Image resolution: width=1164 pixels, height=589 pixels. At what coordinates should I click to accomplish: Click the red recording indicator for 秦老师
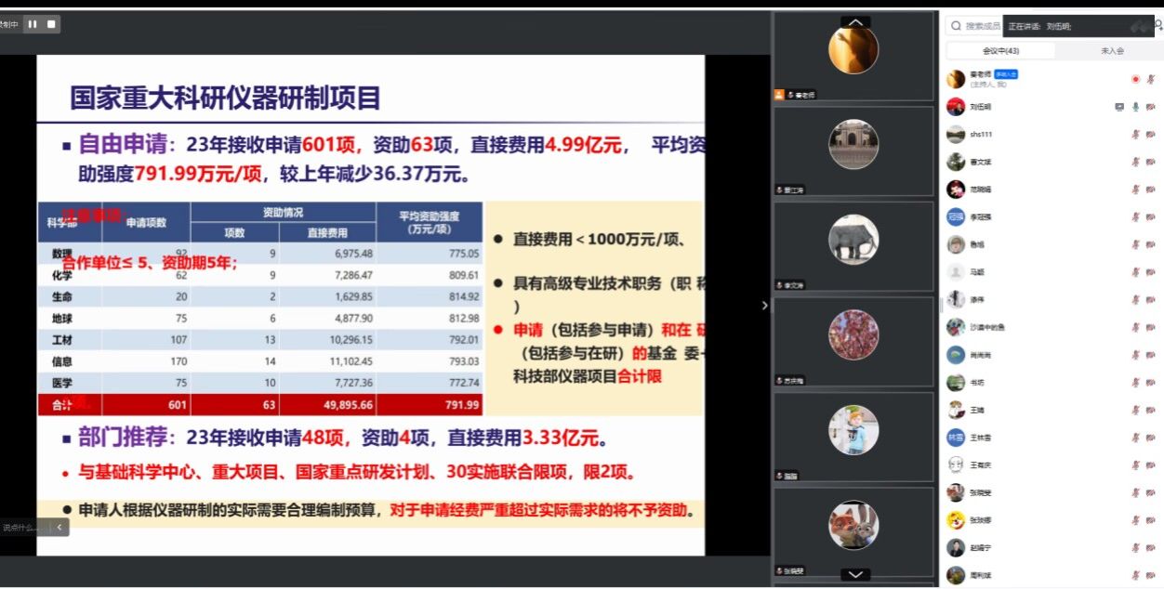click(x=1135, y=80)
